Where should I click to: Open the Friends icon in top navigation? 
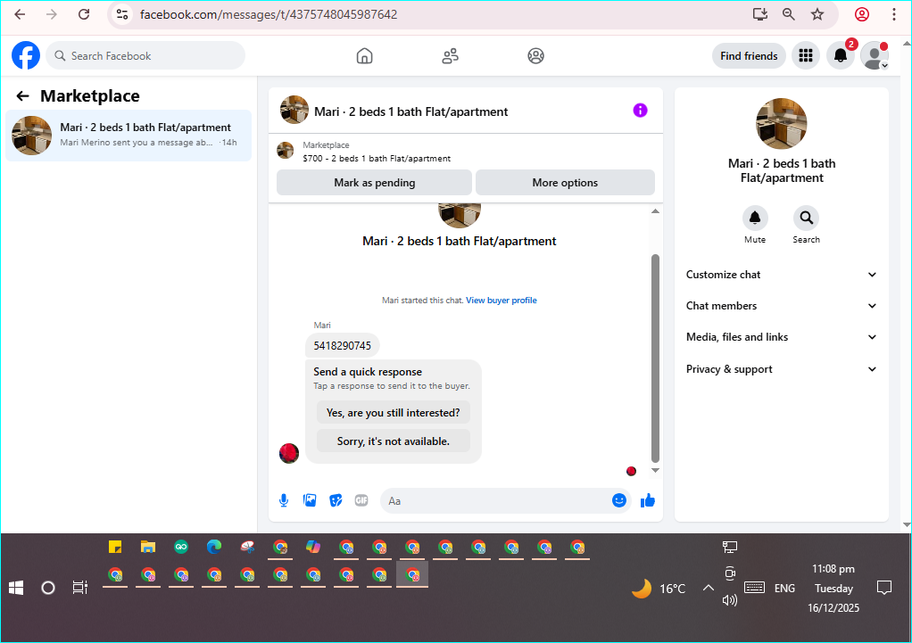tap(450, 56)
